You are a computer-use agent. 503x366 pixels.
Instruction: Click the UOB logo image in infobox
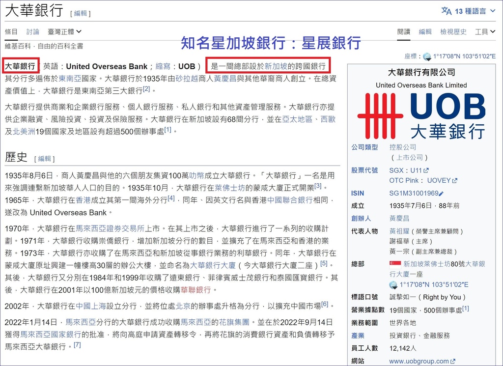coord(421,116)
